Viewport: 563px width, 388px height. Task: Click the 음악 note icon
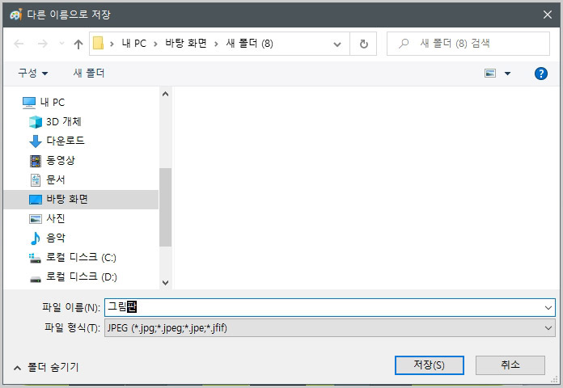36,238
